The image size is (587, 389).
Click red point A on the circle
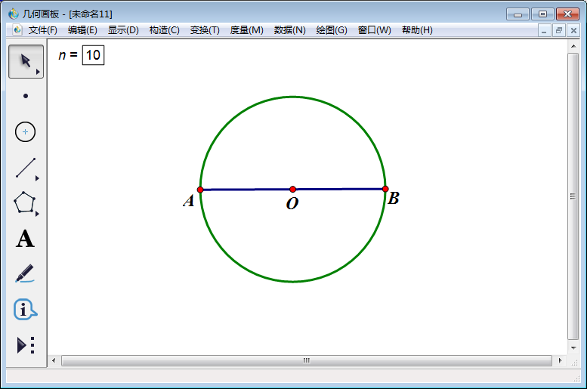(x=200, y=190)
